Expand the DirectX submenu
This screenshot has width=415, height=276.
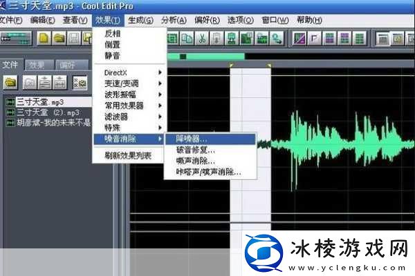click(x=129, y=72)
